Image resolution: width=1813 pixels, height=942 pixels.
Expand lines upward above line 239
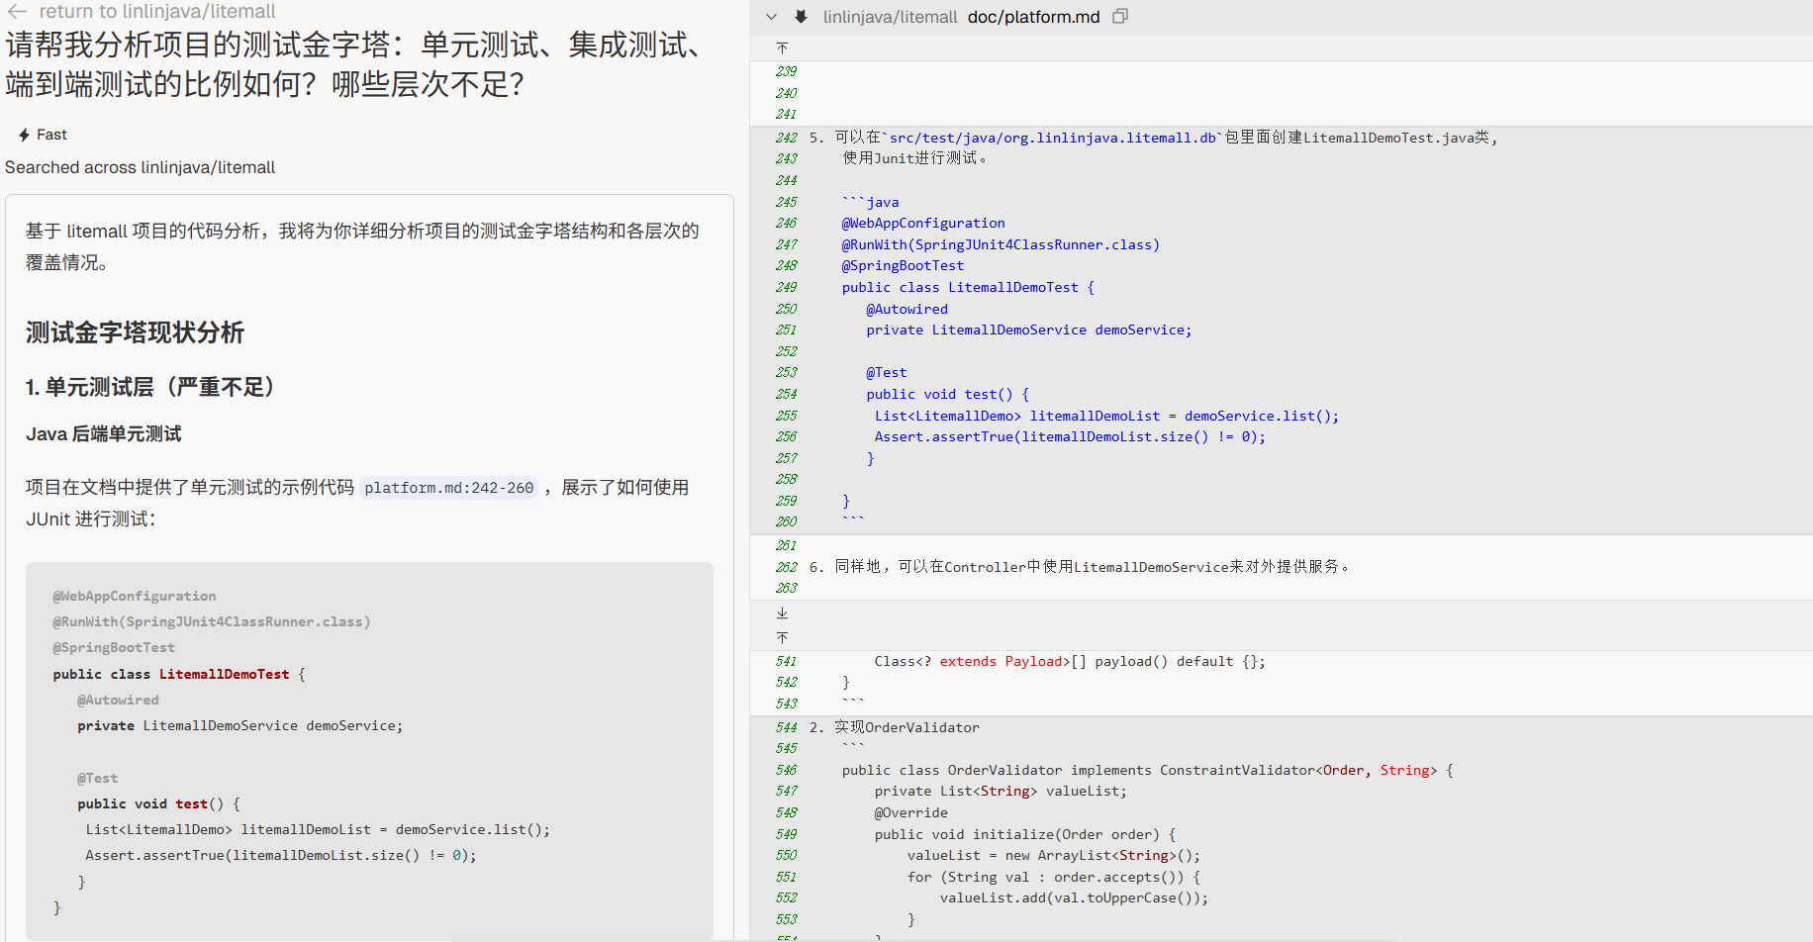pos(782,48)
